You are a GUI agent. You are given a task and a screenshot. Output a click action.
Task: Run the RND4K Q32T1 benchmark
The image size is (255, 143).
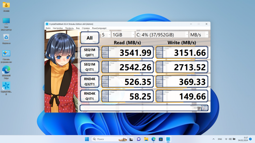(x=90, y=82)
